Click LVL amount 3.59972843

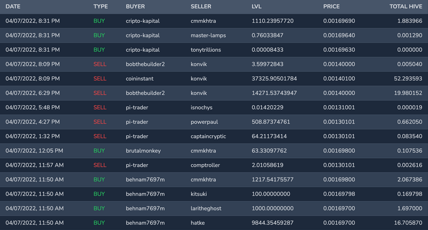(267, 65)
